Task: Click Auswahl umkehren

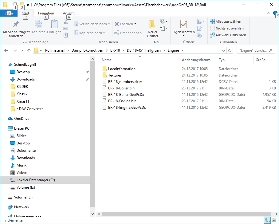Action: 228,35
